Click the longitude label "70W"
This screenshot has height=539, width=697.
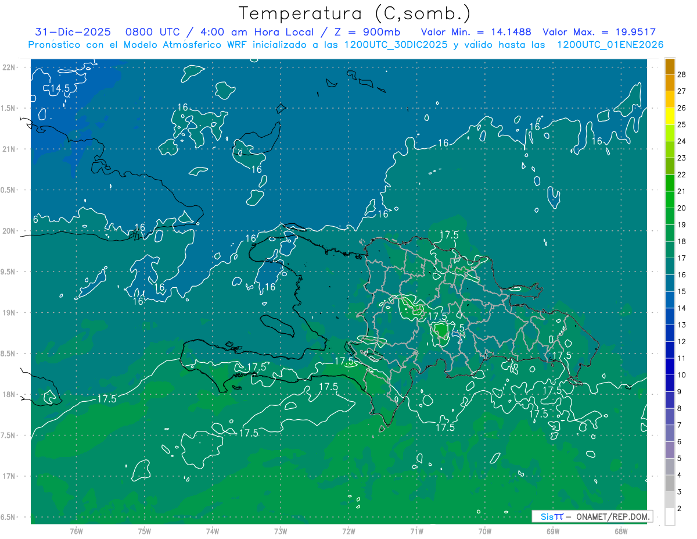(485, 531)
